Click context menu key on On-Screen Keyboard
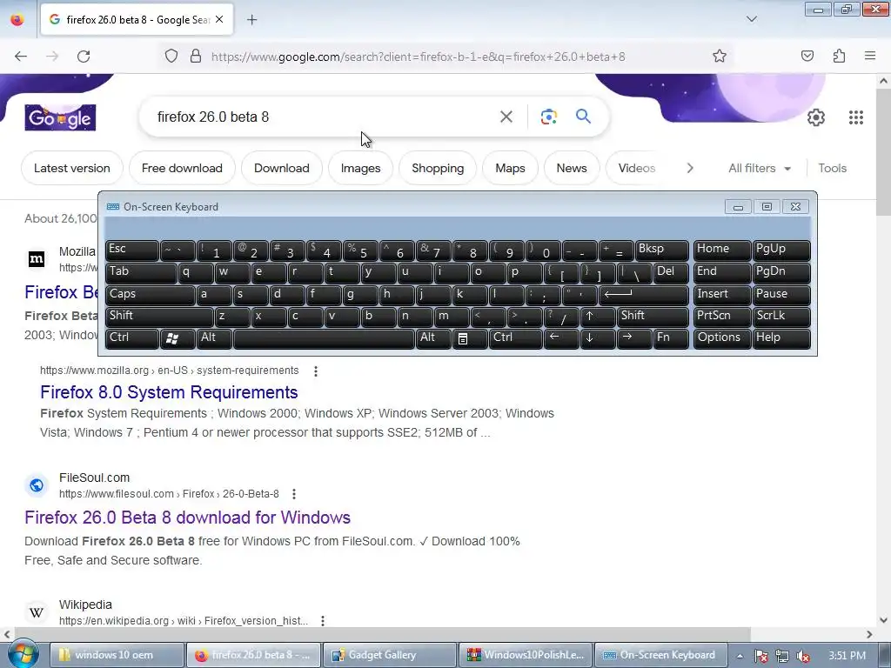The image size is (891, 668). 469,338
